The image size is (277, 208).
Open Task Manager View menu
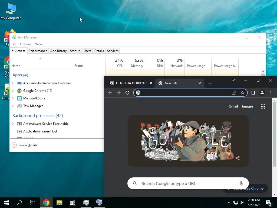(38, 44)
